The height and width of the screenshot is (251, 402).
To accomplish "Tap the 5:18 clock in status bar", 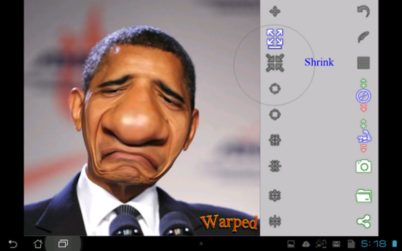I will point(374,244).
